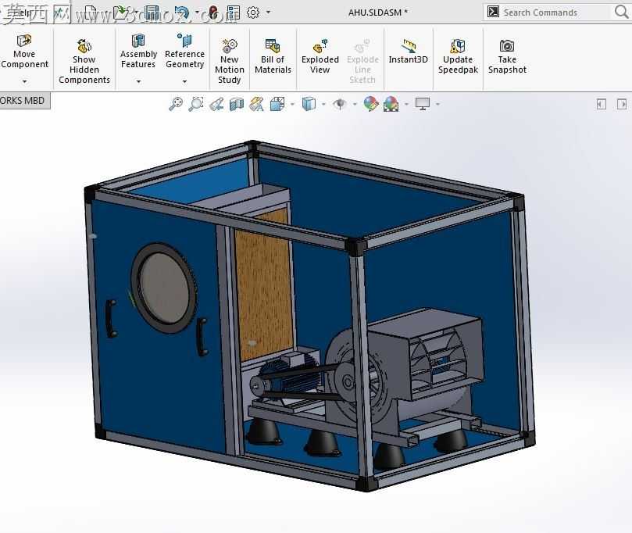Toggle Instant3D mode
This screenshot has width=632, height=533.
point(409,52)
